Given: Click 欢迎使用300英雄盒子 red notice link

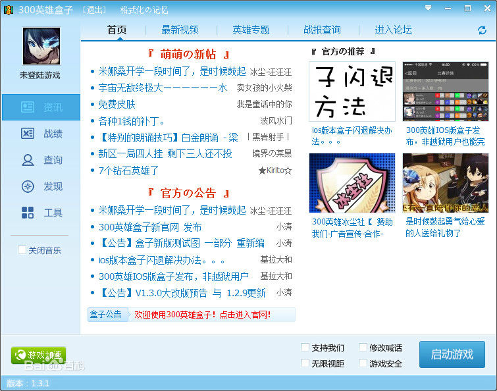Looking at the screenshot, I should (203, 315).
